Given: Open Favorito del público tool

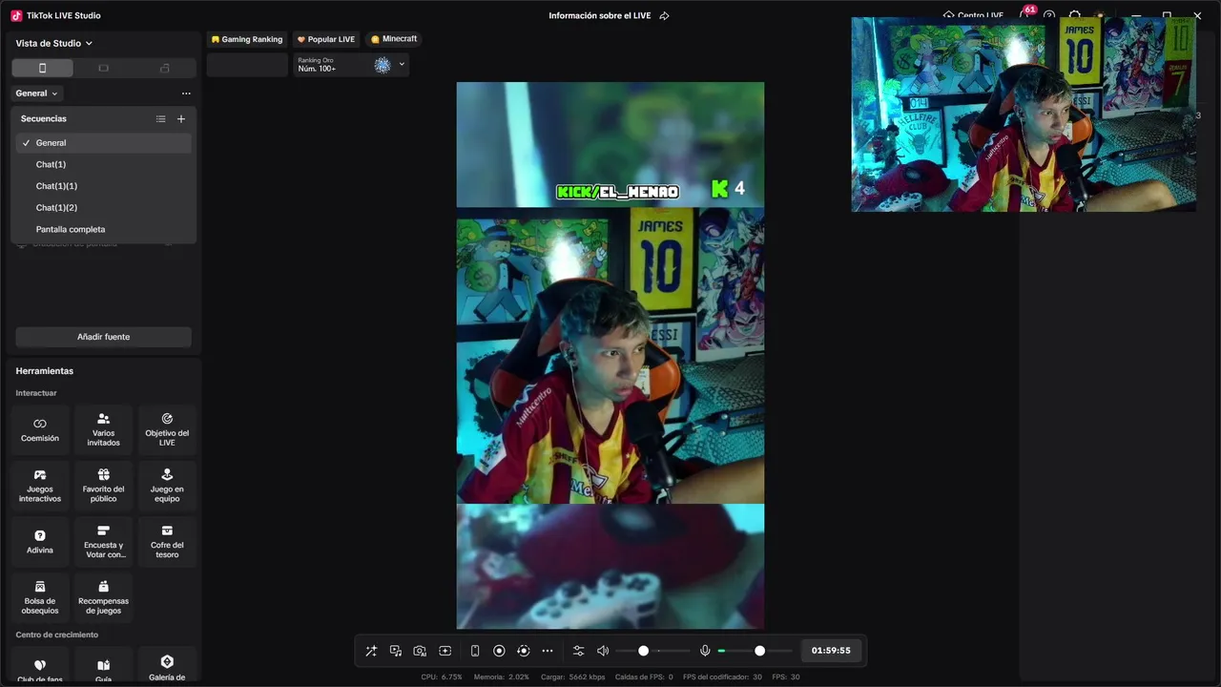Looking at the screenshot, I should tap(103, 487).
